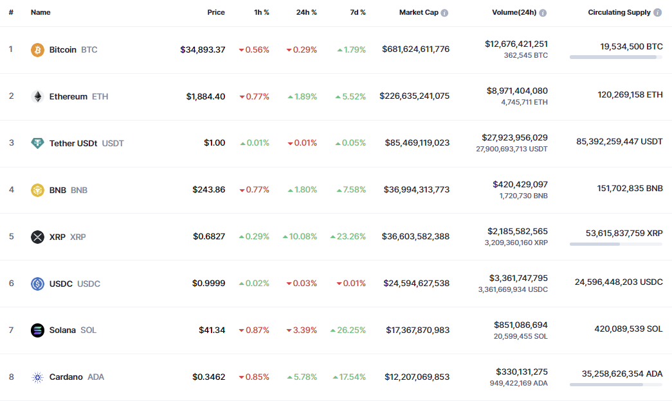Open the Solana name link
The width and height of the screenshot is (672, 401).
(x=62, y=330)
